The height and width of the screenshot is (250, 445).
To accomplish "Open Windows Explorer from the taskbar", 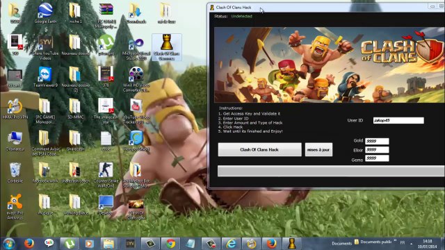I will coord(108,244).
